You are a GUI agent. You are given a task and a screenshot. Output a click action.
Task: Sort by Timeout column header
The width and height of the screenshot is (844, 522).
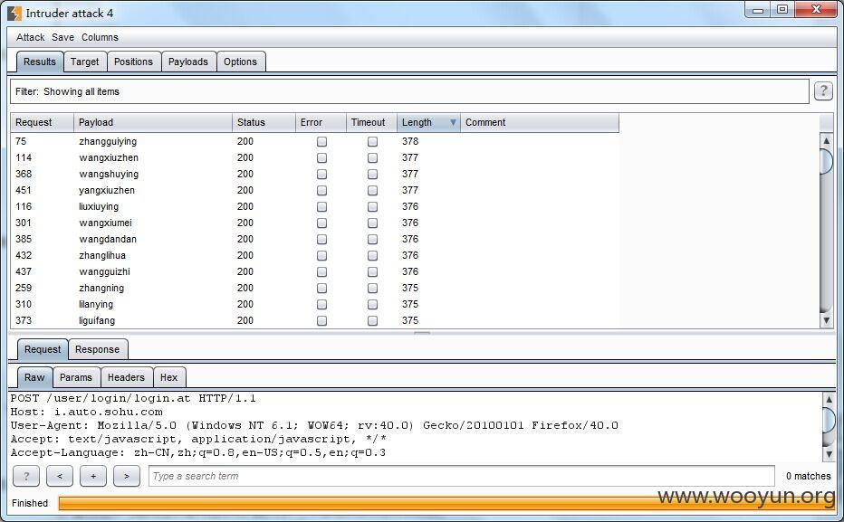[x=371, y=122]
